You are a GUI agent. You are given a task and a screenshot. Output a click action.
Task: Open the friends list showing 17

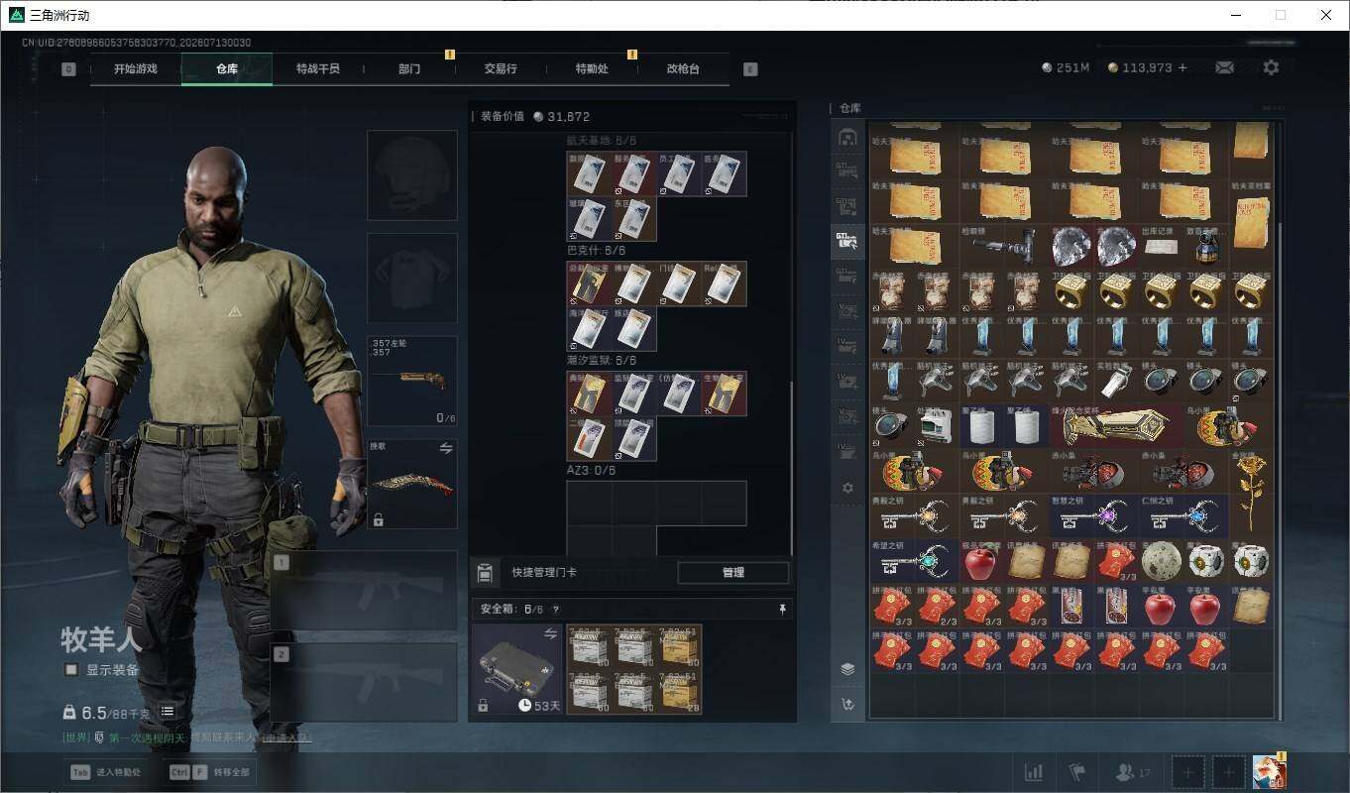(x=1132, y=771)
